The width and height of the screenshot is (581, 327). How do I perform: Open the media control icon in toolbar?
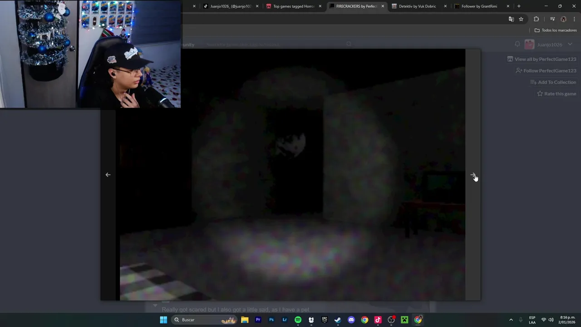(552, 19)
